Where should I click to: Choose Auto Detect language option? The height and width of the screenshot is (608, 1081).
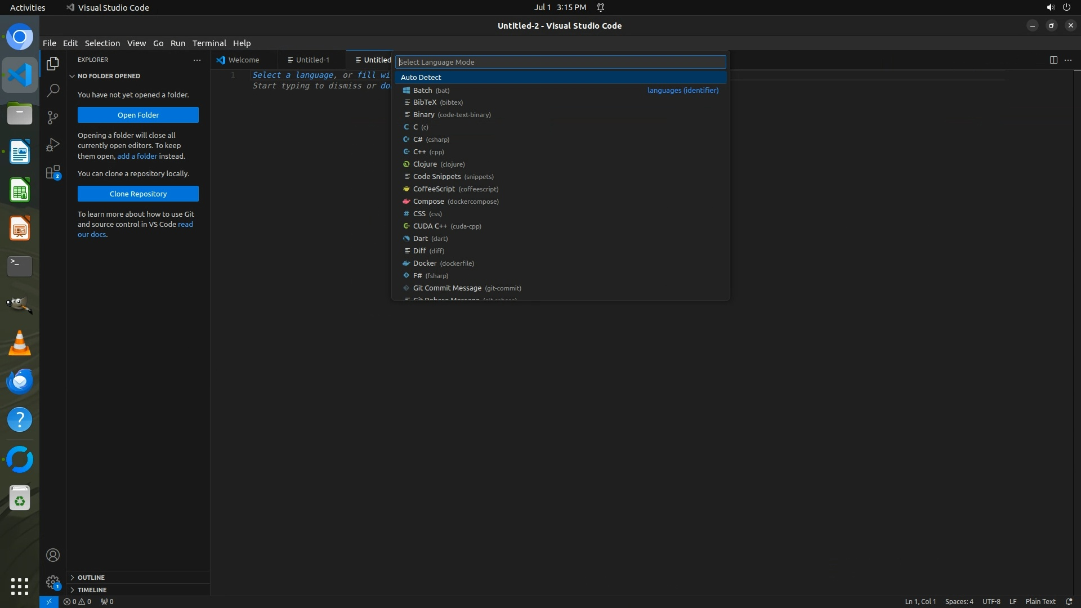tap(421, 77)
